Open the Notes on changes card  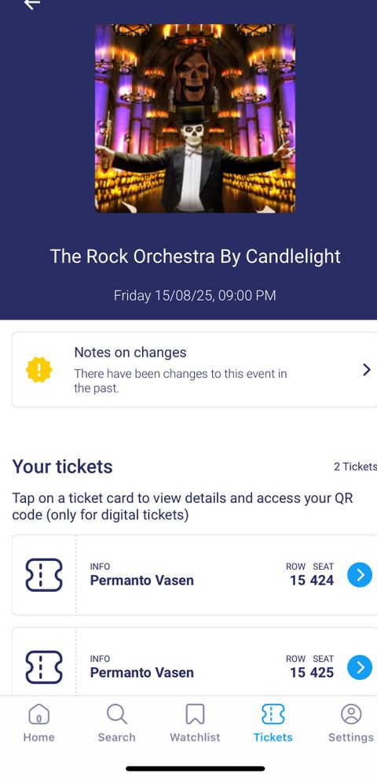pyautogui.click(x=195, y=370)
